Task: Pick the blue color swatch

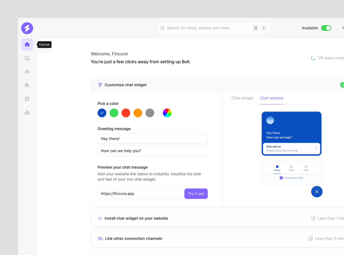Action: click(102, 113)
